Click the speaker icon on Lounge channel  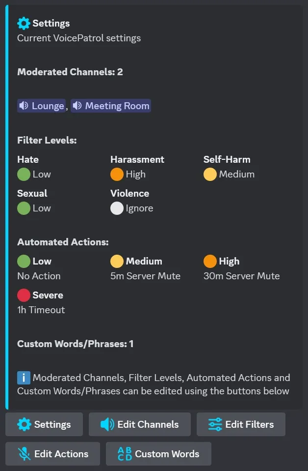[x=24, y=106]
